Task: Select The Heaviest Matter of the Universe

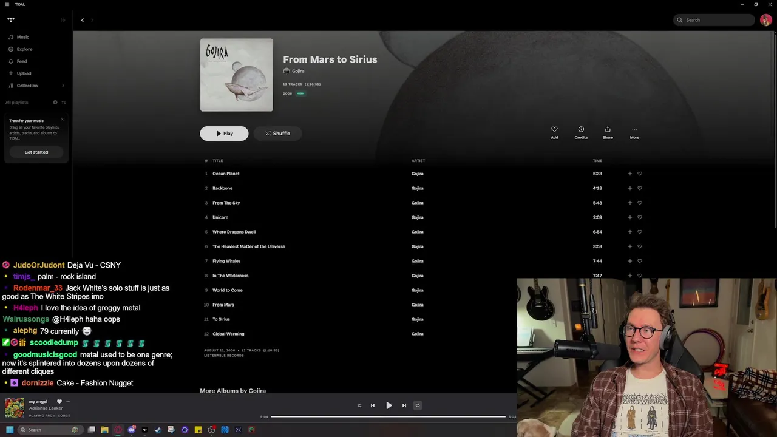Action: pos(249,246)
